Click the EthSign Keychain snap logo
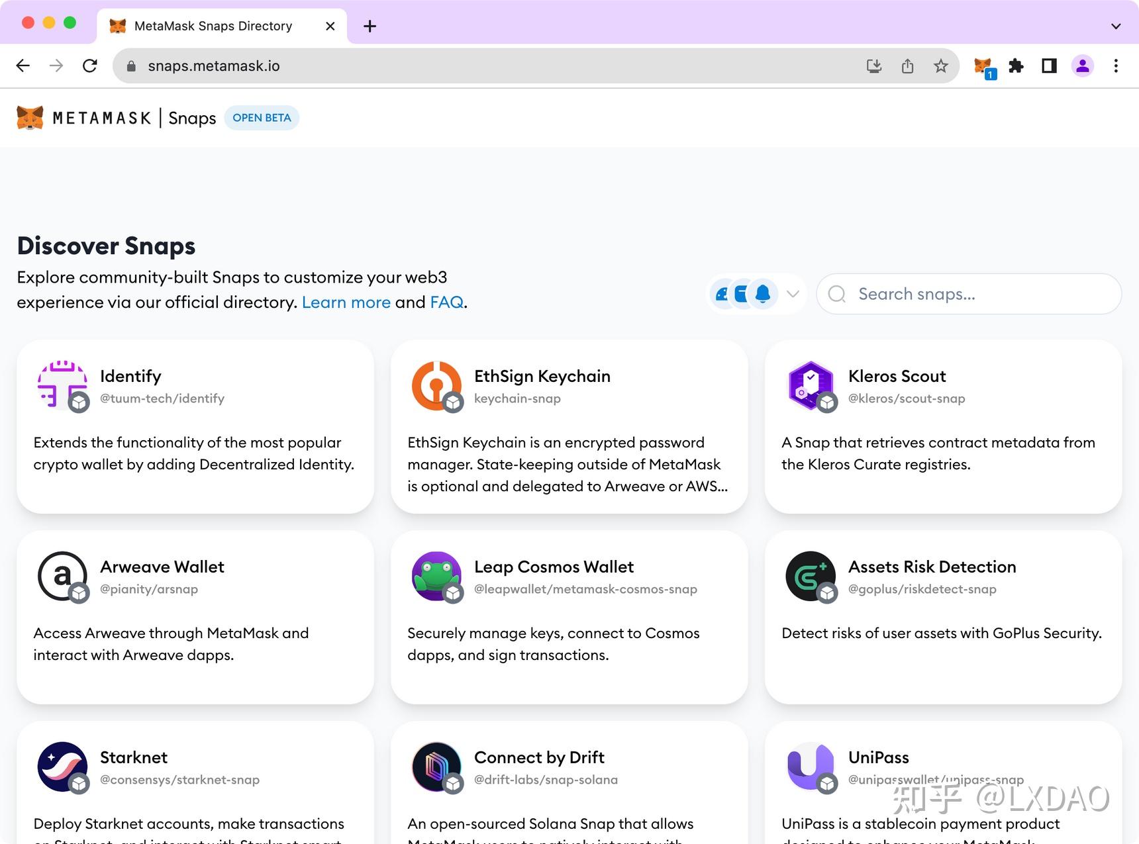Viewport: 1139px width, 844px height. point(436,386)
